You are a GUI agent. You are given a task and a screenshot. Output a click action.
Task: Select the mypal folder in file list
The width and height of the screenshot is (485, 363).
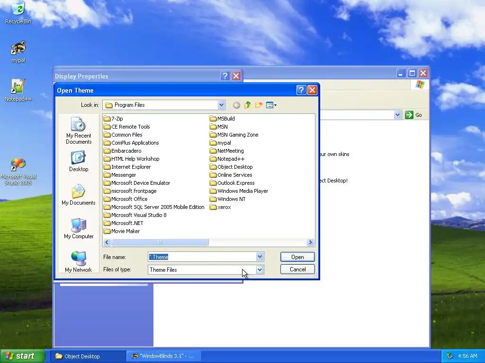(220, 143)
